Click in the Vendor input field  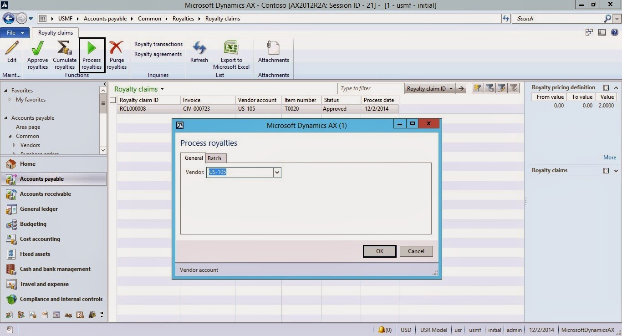(240, 172)
